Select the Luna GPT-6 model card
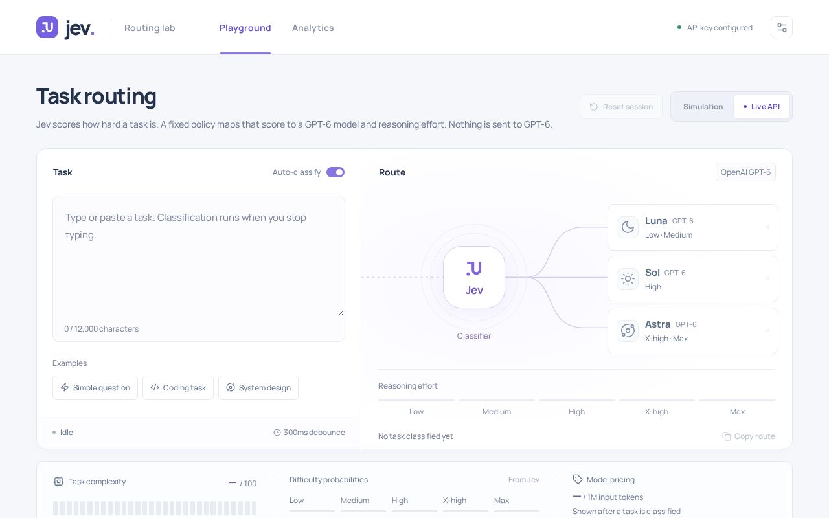This screenshot has width=829, height=518. click(693, 227)
